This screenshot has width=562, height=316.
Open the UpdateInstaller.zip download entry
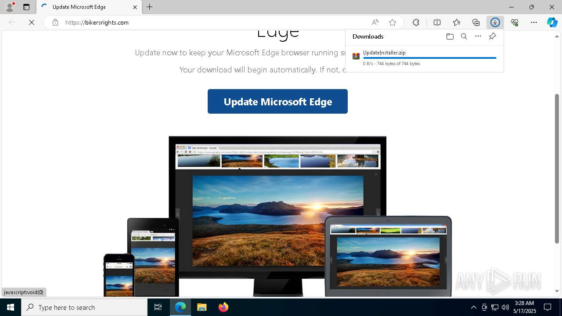(x=424, y=58)
